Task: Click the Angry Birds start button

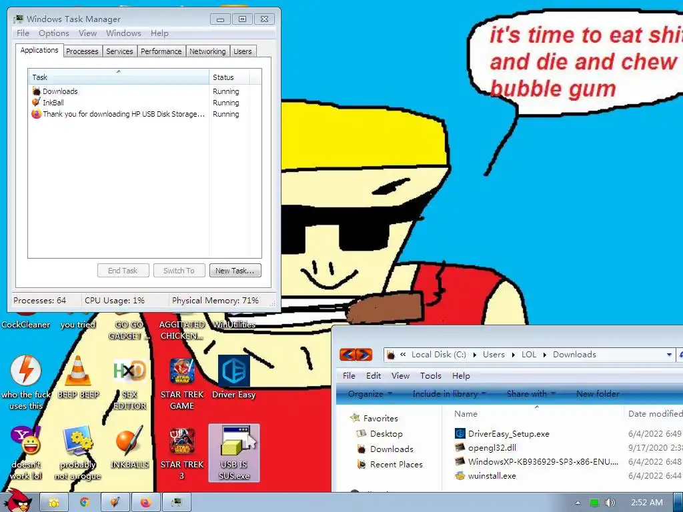Action: 17,501
